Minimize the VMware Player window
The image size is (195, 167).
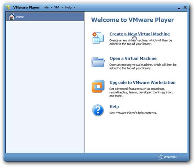tap(179, 8)
